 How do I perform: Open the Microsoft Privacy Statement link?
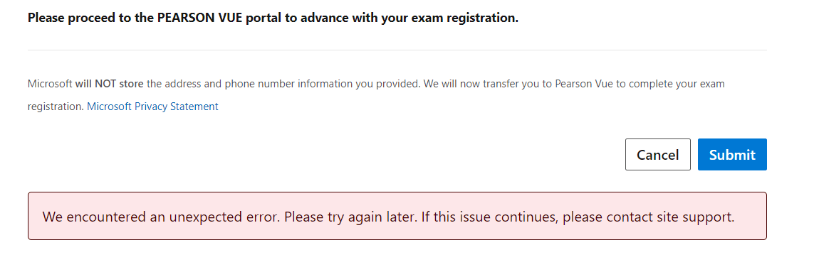[152, 107]
